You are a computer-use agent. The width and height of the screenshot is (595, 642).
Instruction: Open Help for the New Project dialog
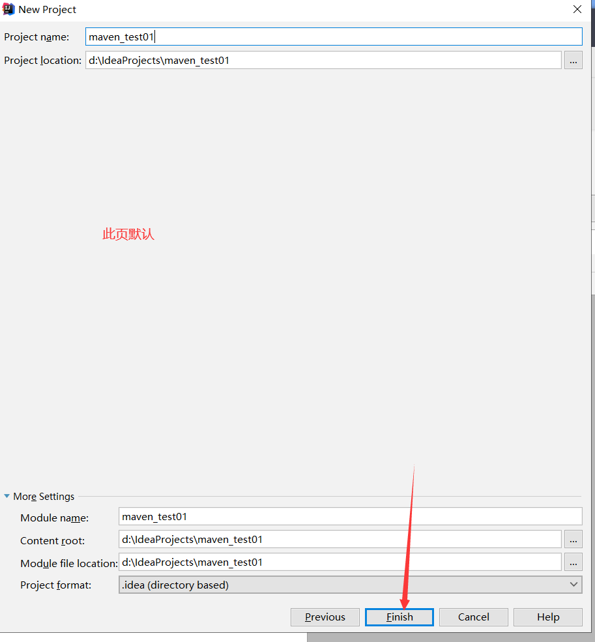pos(548,617)
